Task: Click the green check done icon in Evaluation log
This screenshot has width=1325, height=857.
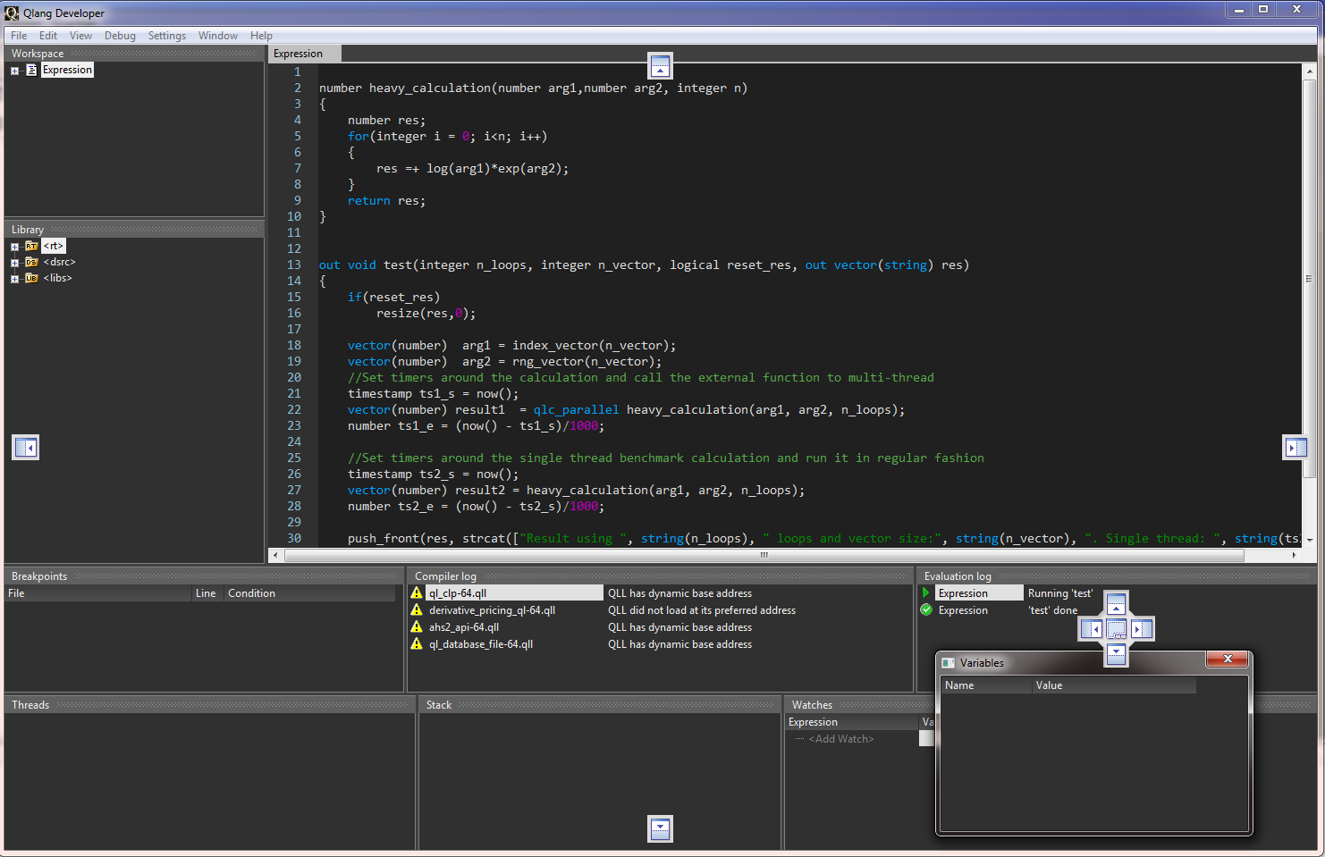Action: (926, 609)
